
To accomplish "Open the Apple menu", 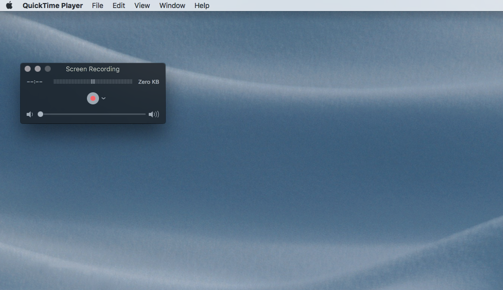I will coord(10,6).
